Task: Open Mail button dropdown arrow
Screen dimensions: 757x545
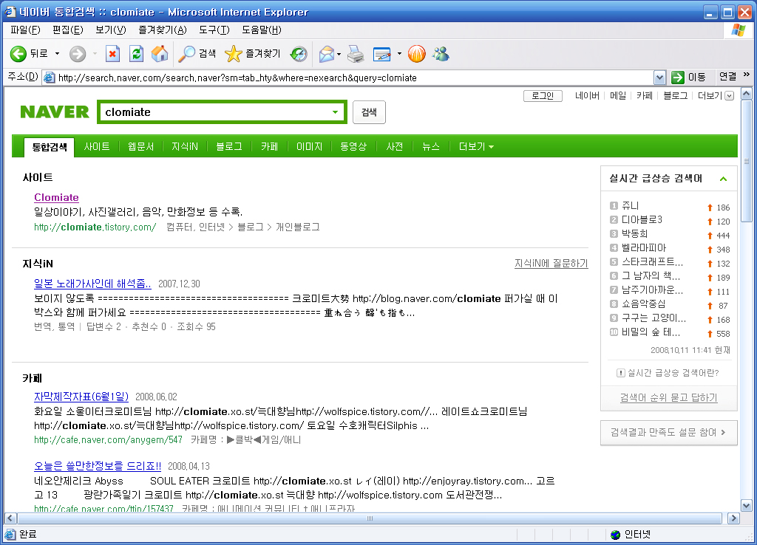Action: coord(339,53)
